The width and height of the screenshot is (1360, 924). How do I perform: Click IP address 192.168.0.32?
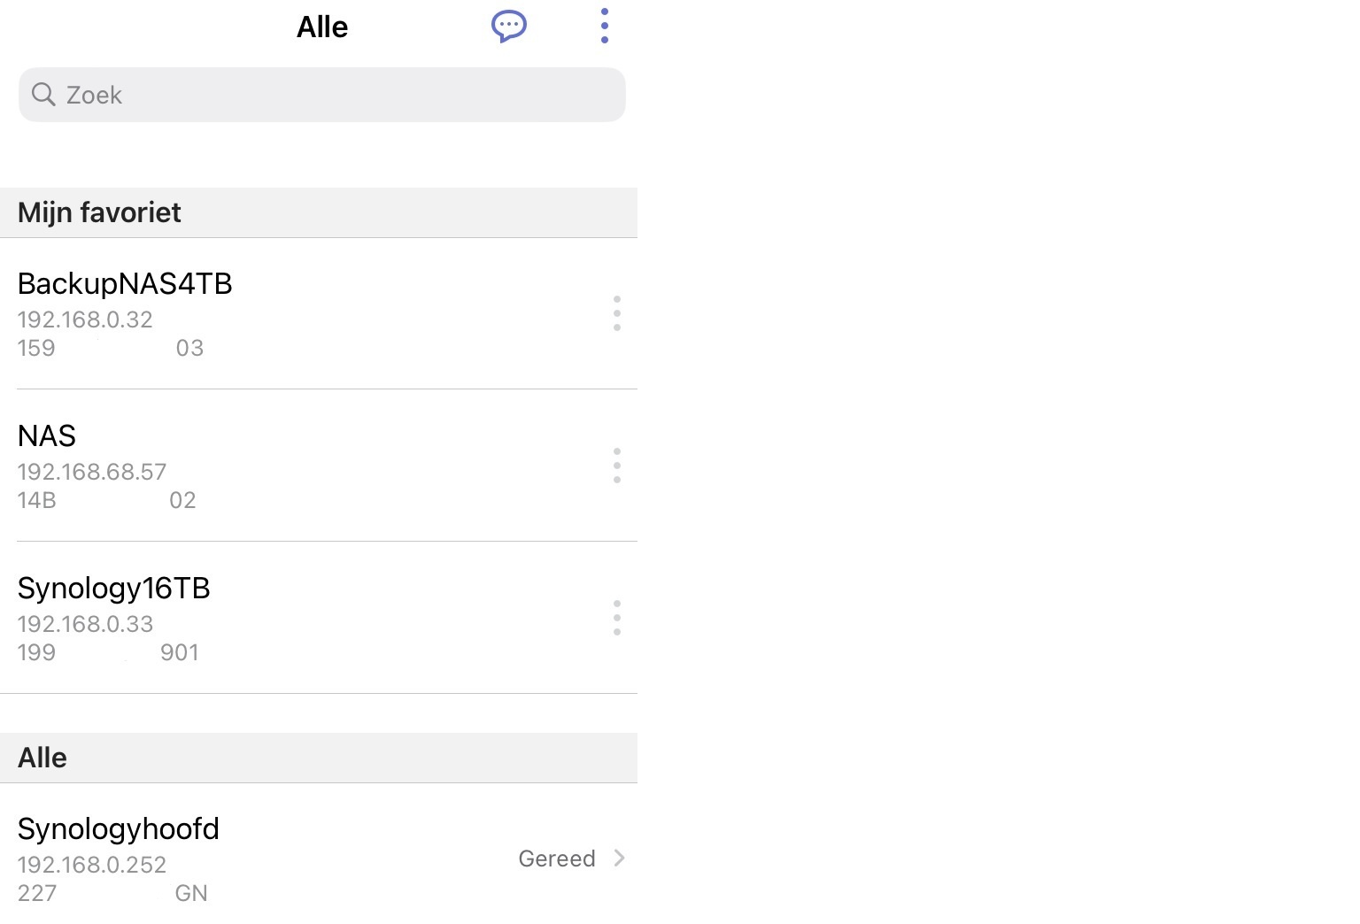85,320
